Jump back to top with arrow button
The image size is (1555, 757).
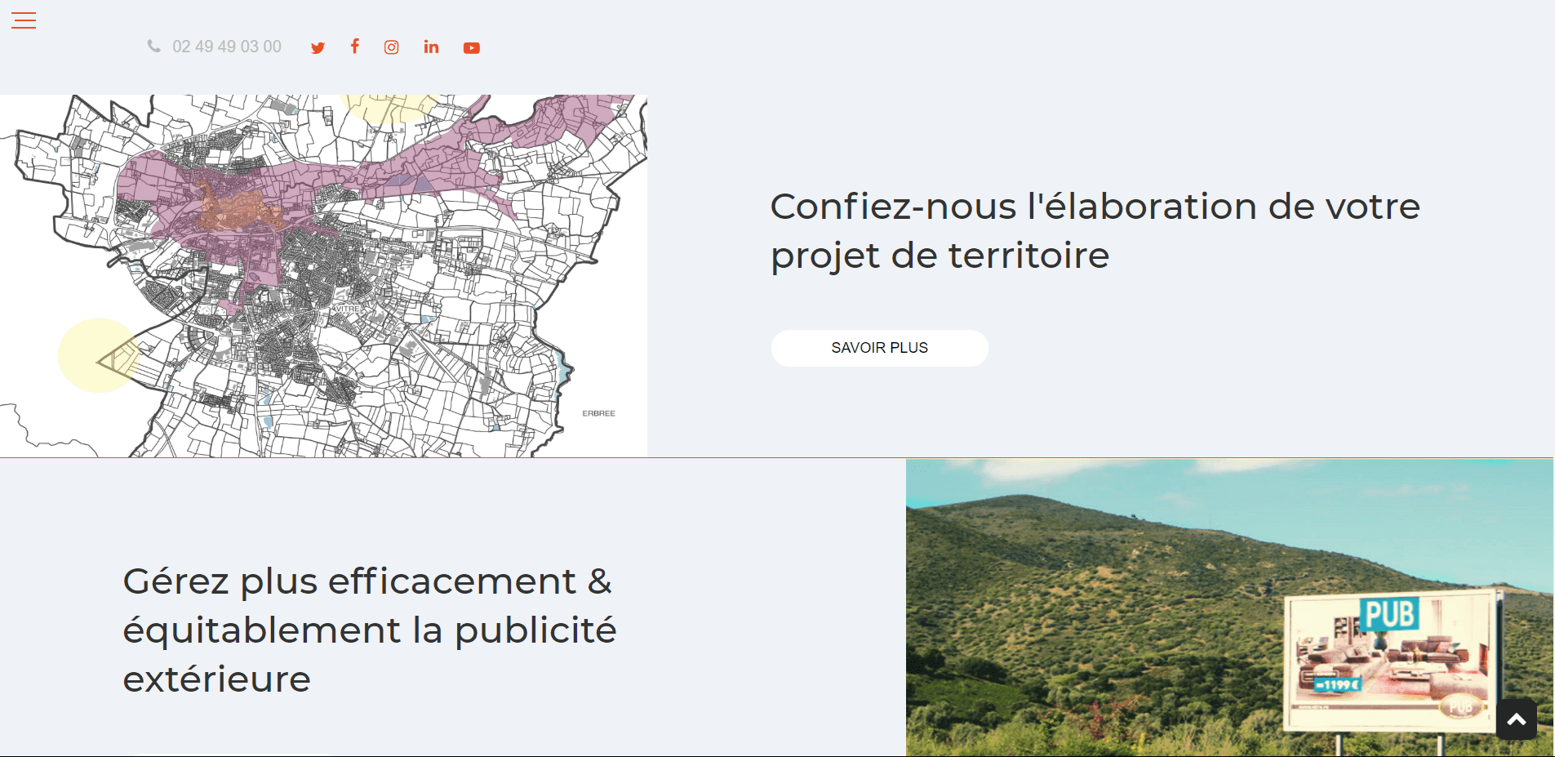click(x=1517, y=719)
